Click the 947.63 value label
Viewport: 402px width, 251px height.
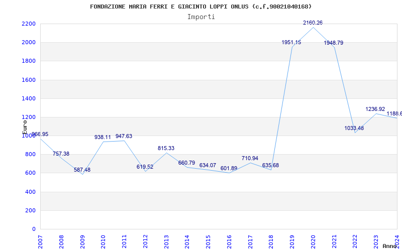click(124, 137)
